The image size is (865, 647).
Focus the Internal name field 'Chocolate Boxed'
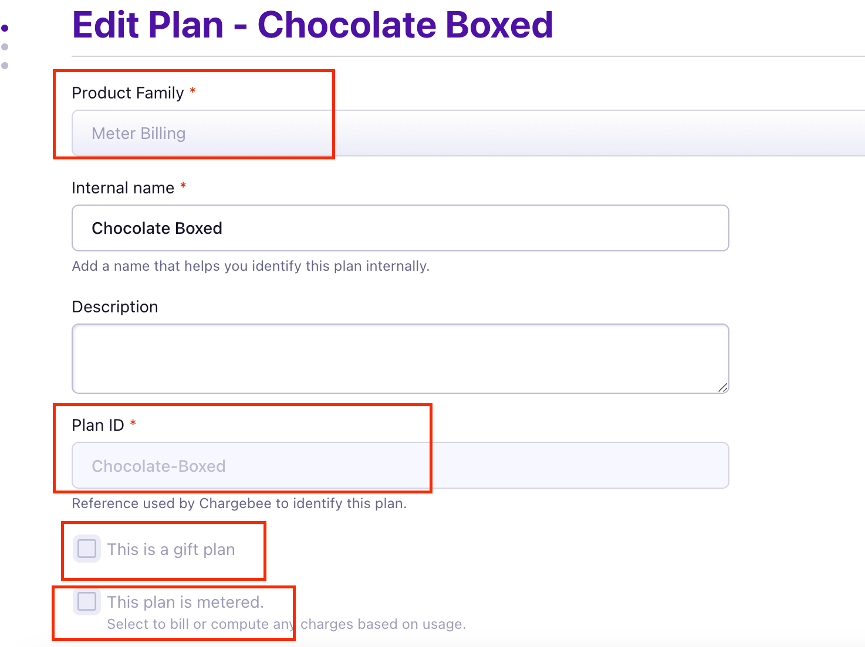coord(400,228)
